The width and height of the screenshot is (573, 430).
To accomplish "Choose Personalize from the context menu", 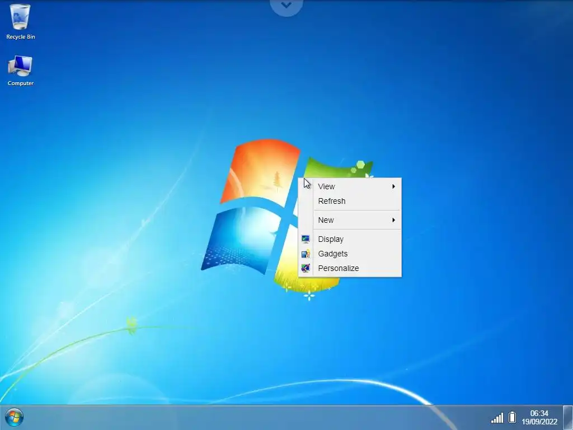I will point(350,268).
